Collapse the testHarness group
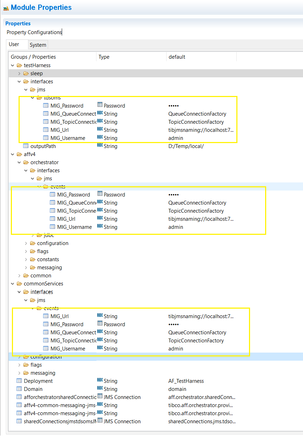The height and width of the screenshot is (438, 303). point(13,65)
